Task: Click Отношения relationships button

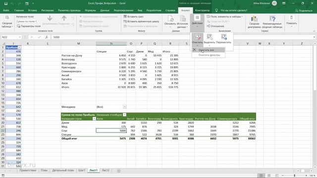Action: (x=215, y=26)
